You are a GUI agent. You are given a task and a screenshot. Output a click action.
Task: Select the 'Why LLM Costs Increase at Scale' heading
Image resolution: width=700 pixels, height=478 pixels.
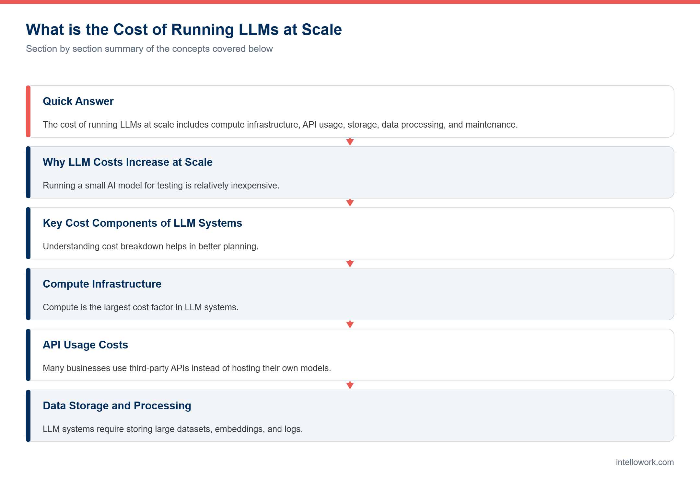tap(128, 162)
